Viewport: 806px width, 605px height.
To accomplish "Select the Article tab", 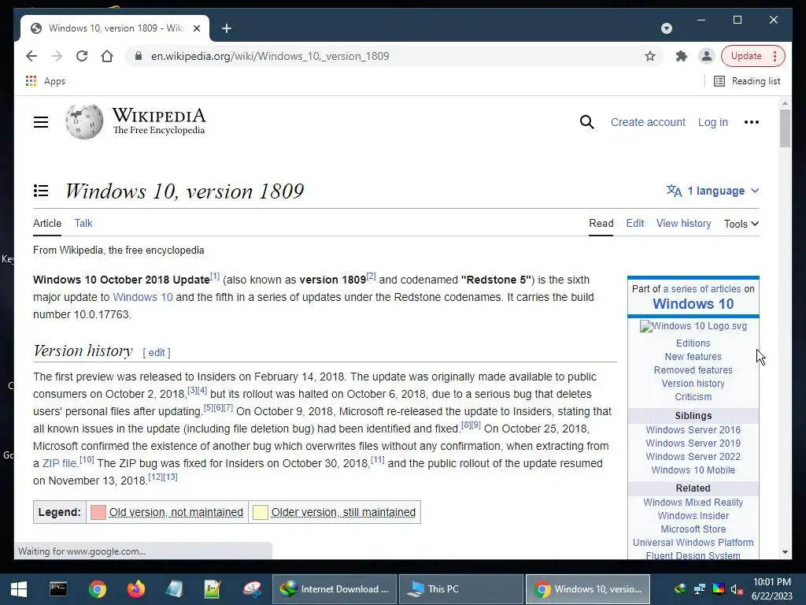I will click(47, 223).
